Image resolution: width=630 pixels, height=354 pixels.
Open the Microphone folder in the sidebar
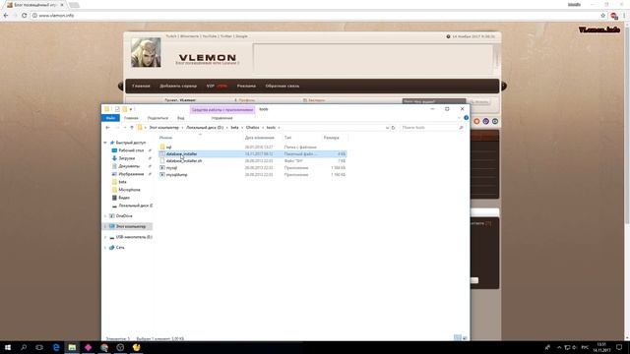coord(129,190)
